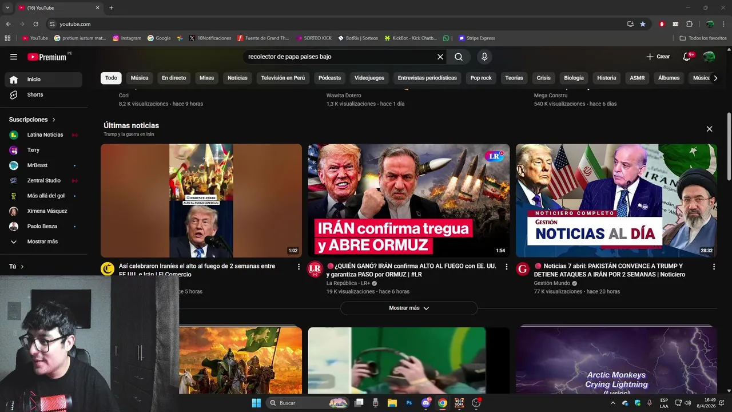Expand news with Mostrar más dropdown

[x=409, y=308]
